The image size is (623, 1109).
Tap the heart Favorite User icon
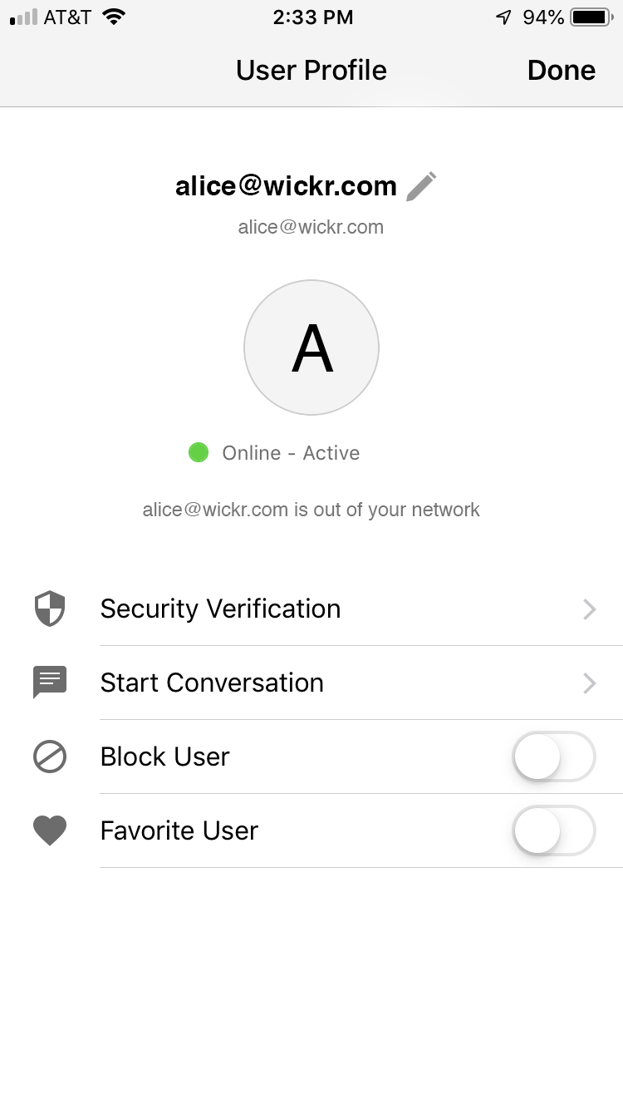click(x=50, y=831)
